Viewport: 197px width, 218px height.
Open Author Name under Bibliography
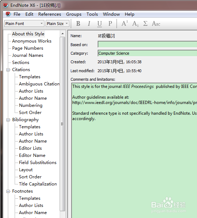pyautogui.click(x=33, y=141)
